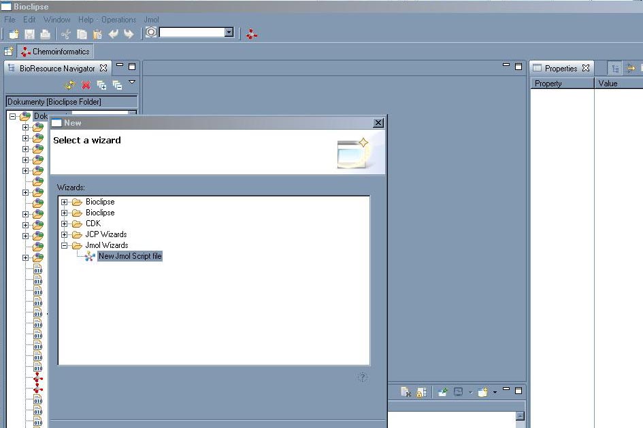643x428 pixels.
Task: Maximize the console panel
Action: click(x=518, y=391)
